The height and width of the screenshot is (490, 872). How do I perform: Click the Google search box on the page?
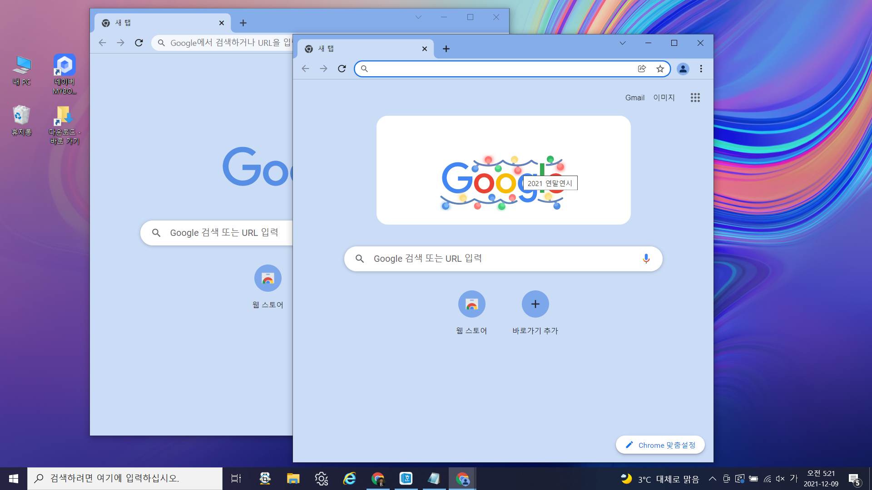pyautogui.click(x=500, y=259)
